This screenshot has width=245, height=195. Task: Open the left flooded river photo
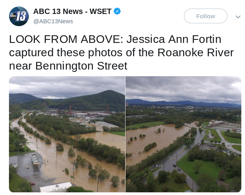67,134
